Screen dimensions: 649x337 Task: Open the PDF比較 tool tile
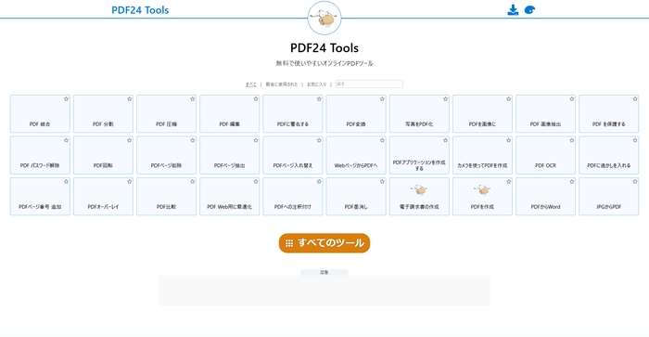[x=166, y=197]
